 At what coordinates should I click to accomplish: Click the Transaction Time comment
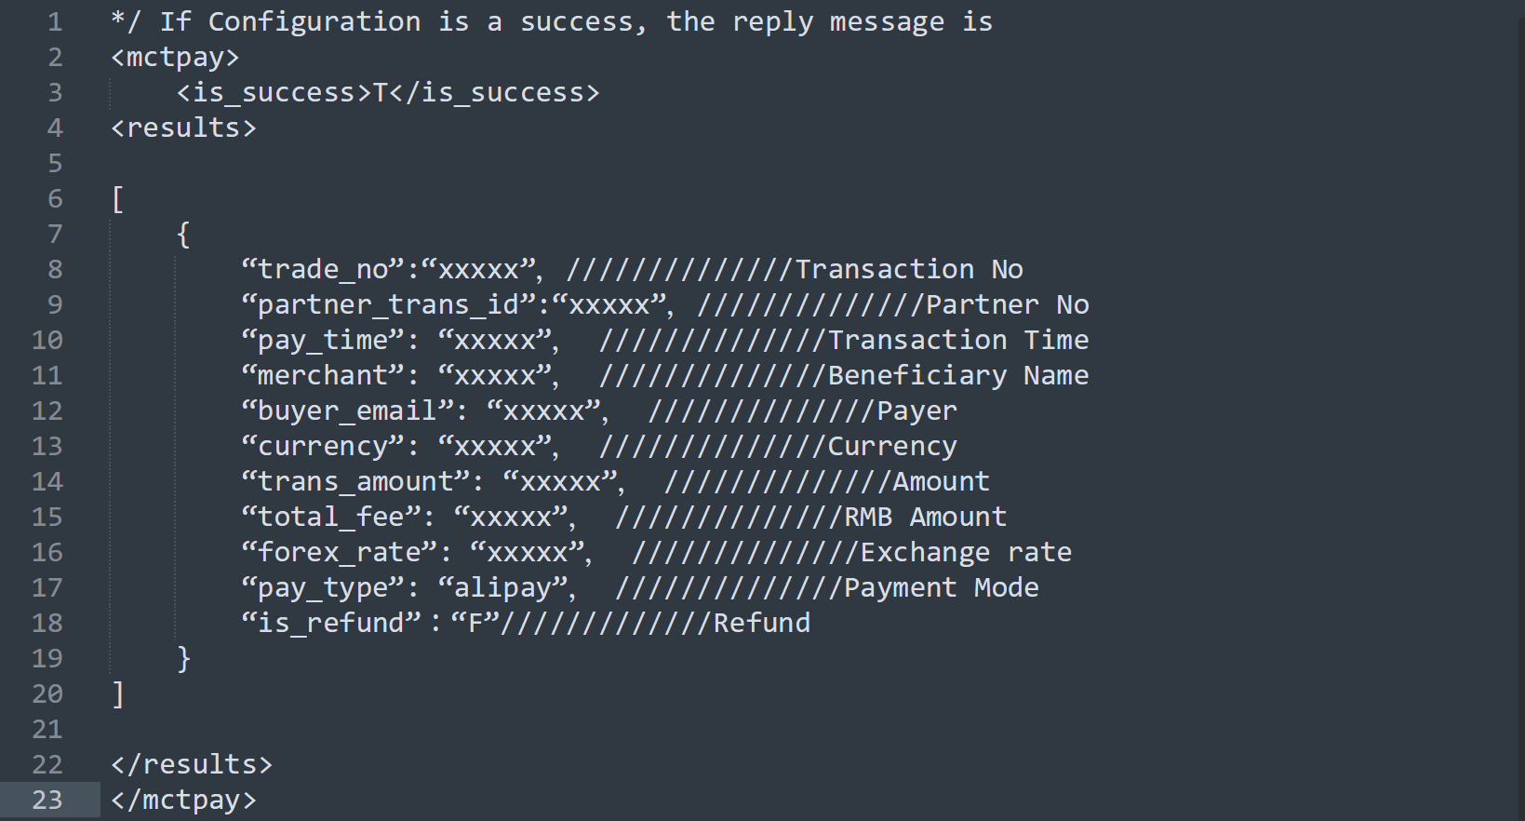tap(958, 340)
